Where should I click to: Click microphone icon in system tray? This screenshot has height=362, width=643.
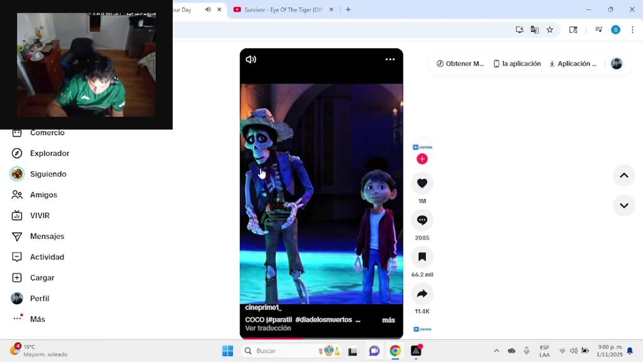(526, 351)
